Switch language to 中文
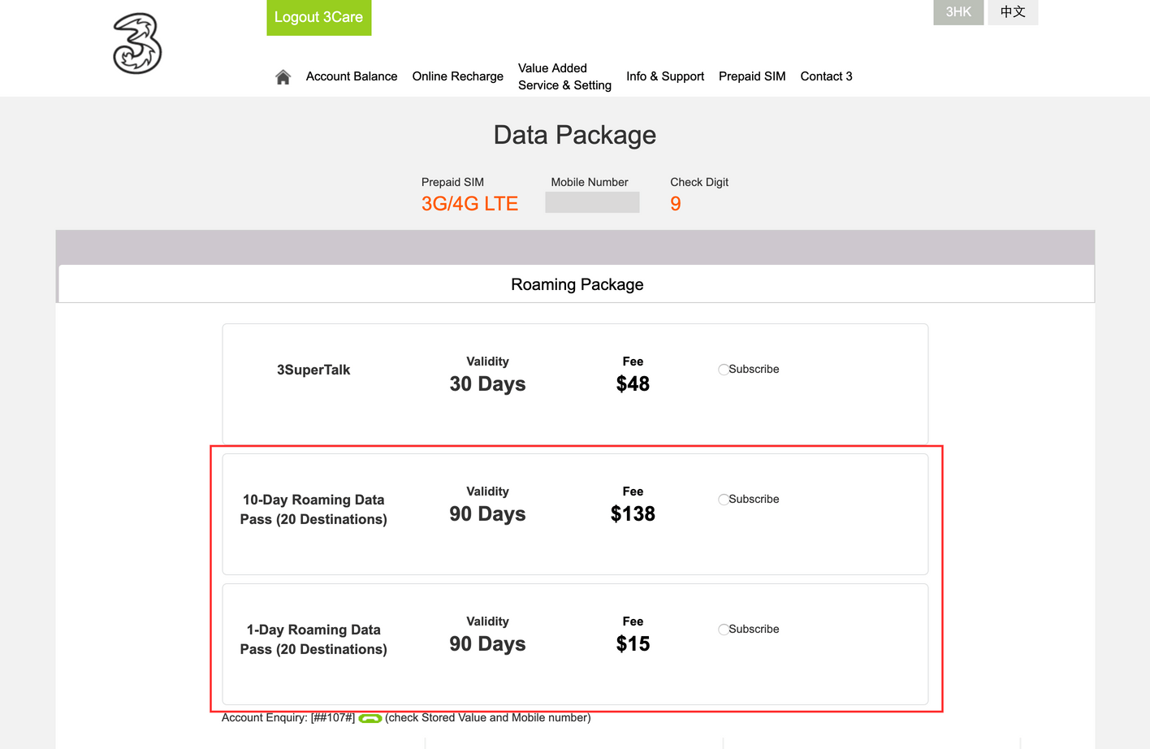The height and width of the screenshot is (749, 1150). [1013, 12]
